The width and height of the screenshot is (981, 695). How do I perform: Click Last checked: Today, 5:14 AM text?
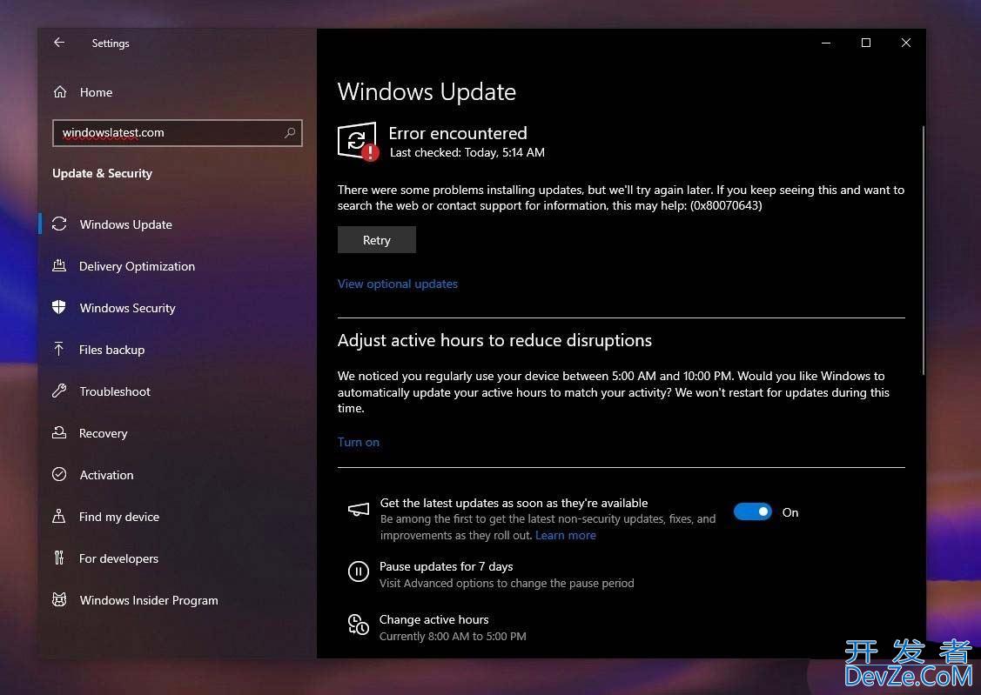[x=467, y=152]
